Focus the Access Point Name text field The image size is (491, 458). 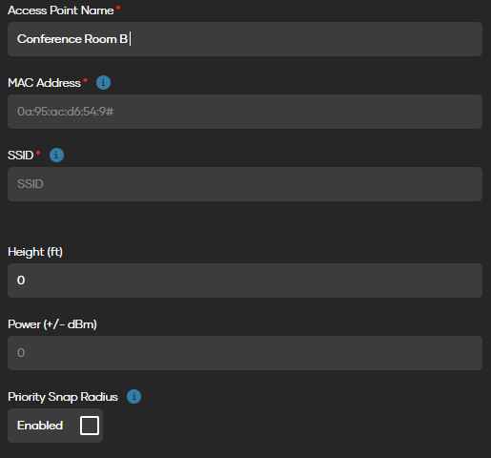click(x=245, y=39)
